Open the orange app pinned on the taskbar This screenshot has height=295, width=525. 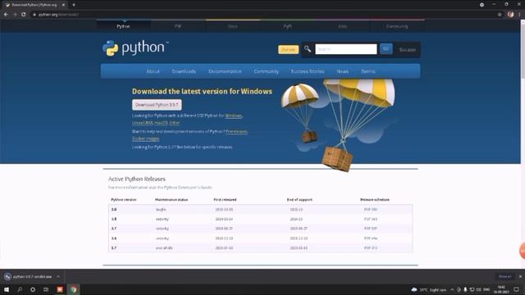[x=60, y=289]
